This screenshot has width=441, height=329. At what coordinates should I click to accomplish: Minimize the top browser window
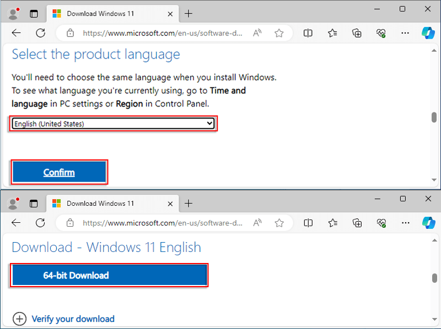pyautogui.click(x=377, y=9)
